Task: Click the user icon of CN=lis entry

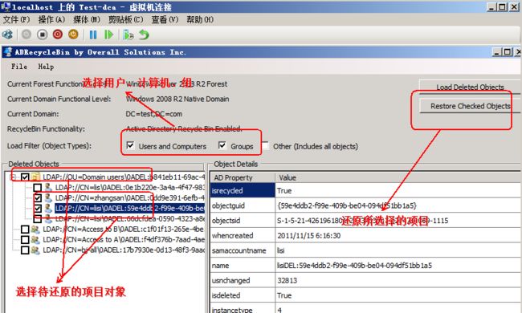Action: 48,187
